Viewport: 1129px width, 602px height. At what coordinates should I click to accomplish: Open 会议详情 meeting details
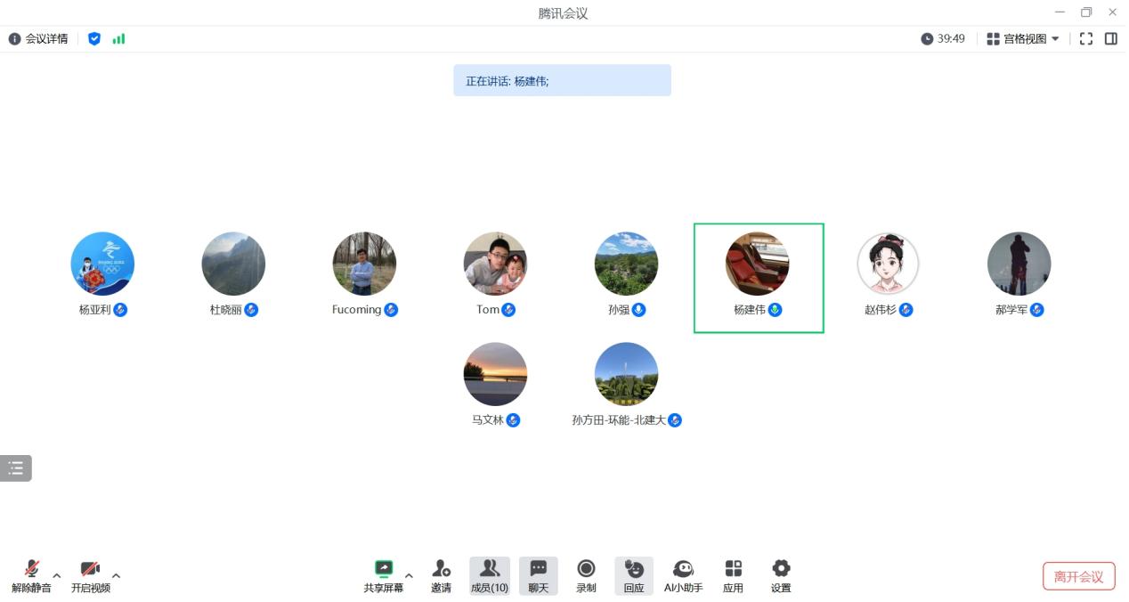tap(38, 38)
